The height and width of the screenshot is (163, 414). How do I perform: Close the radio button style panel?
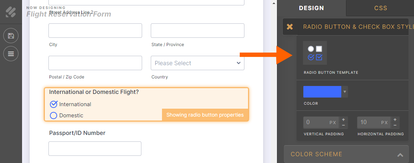(290, 27)
